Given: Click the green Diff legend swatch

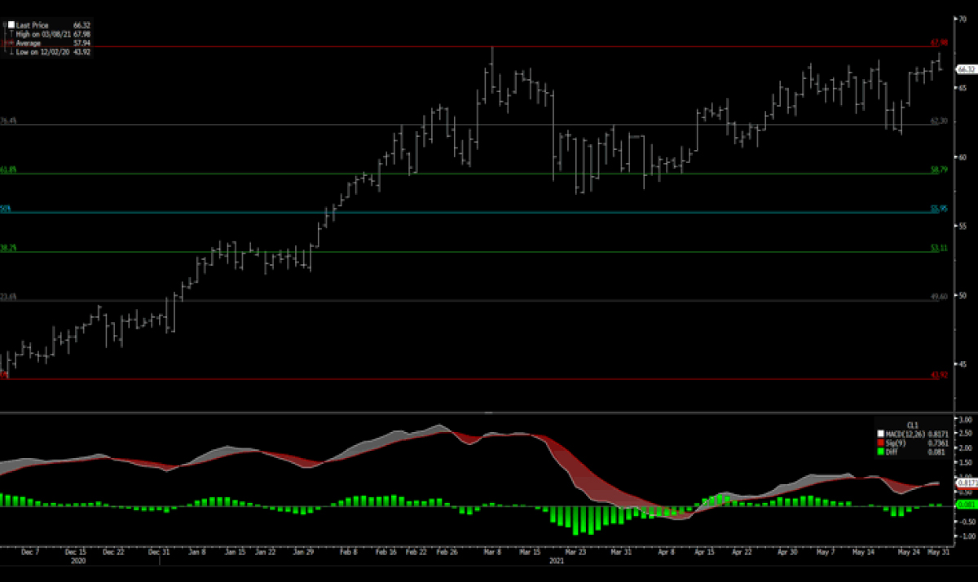Looking at the screenshot, I should pos(881,452).
